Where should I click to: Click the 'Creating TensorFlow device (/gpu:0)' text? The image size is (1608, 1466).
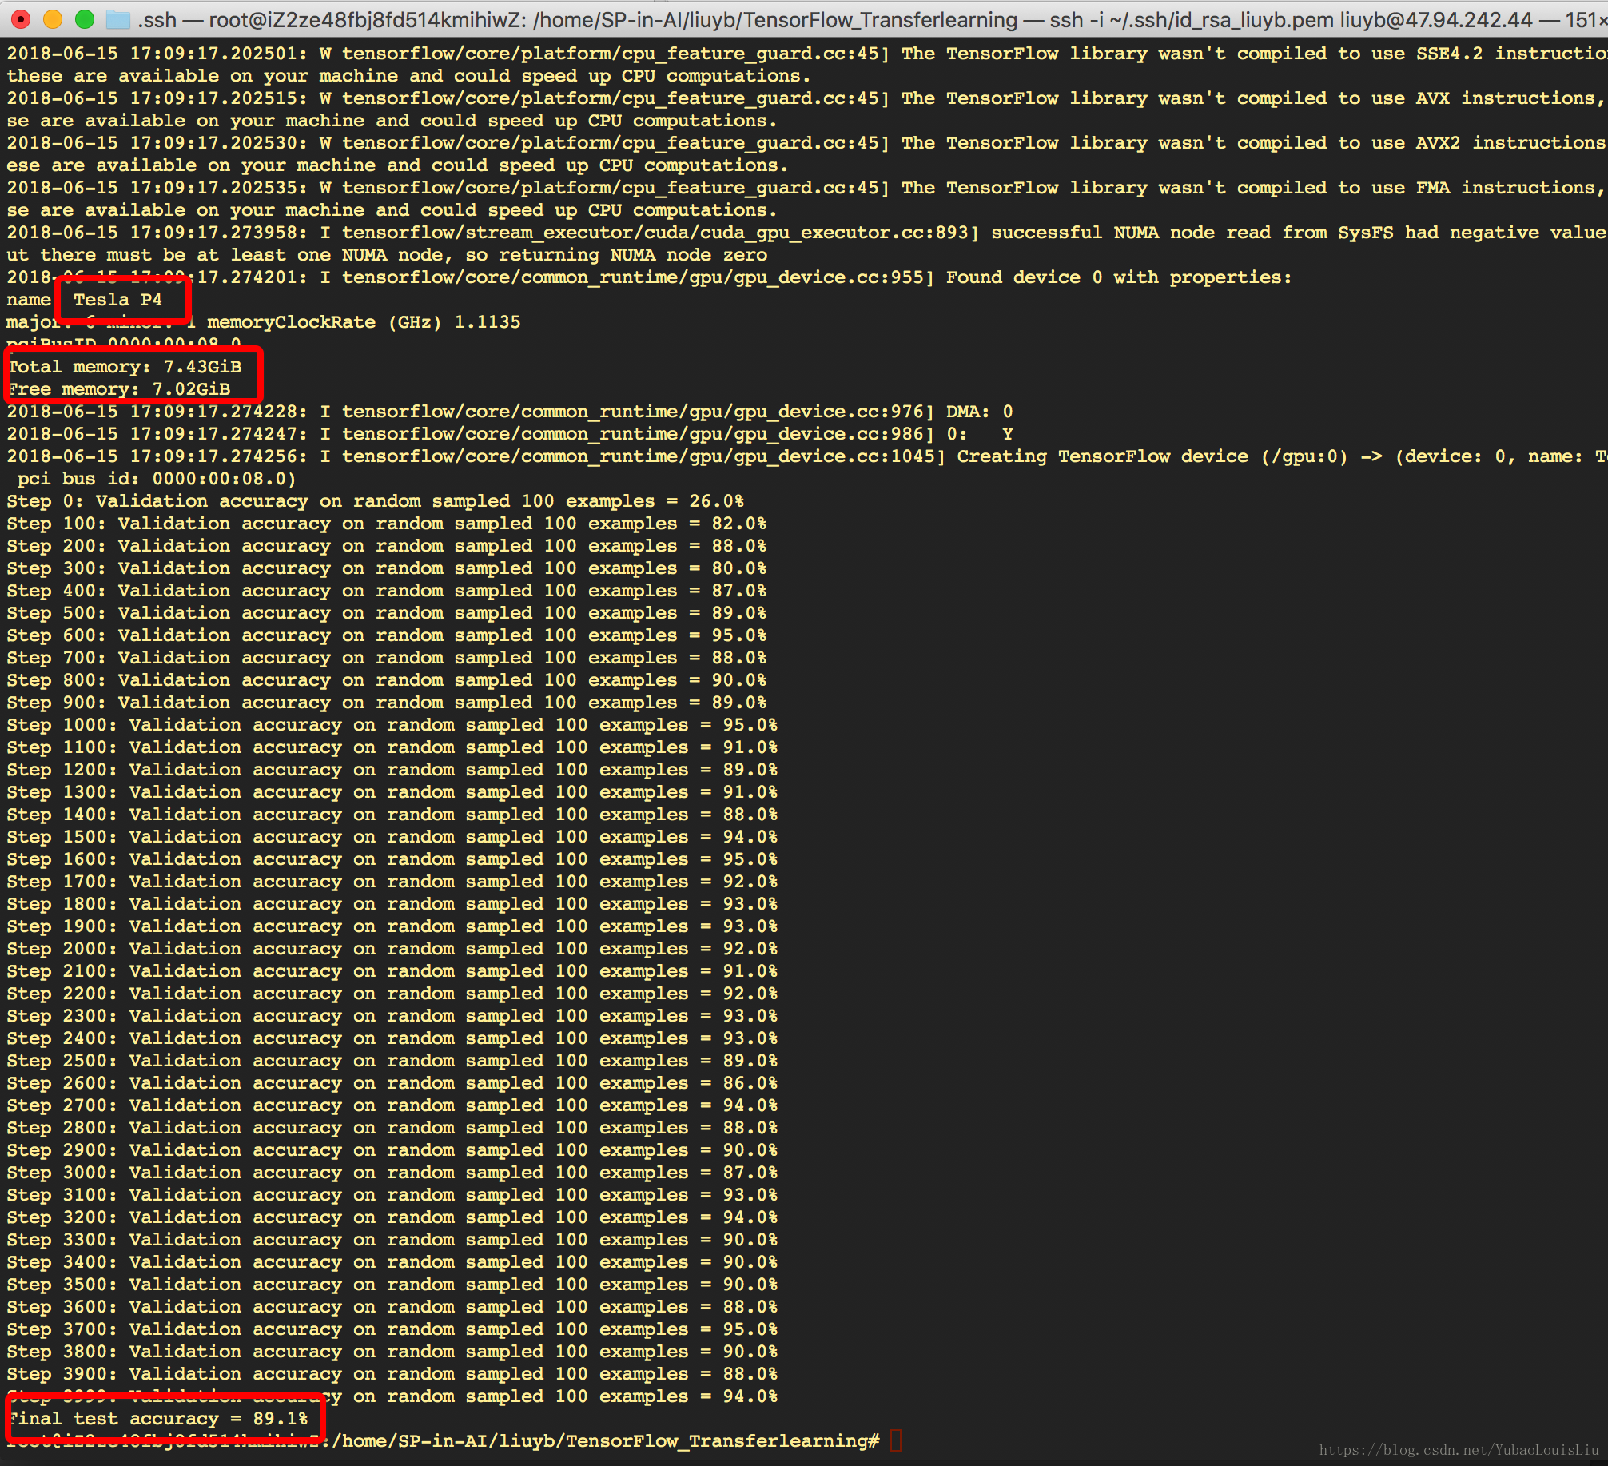1152,456
